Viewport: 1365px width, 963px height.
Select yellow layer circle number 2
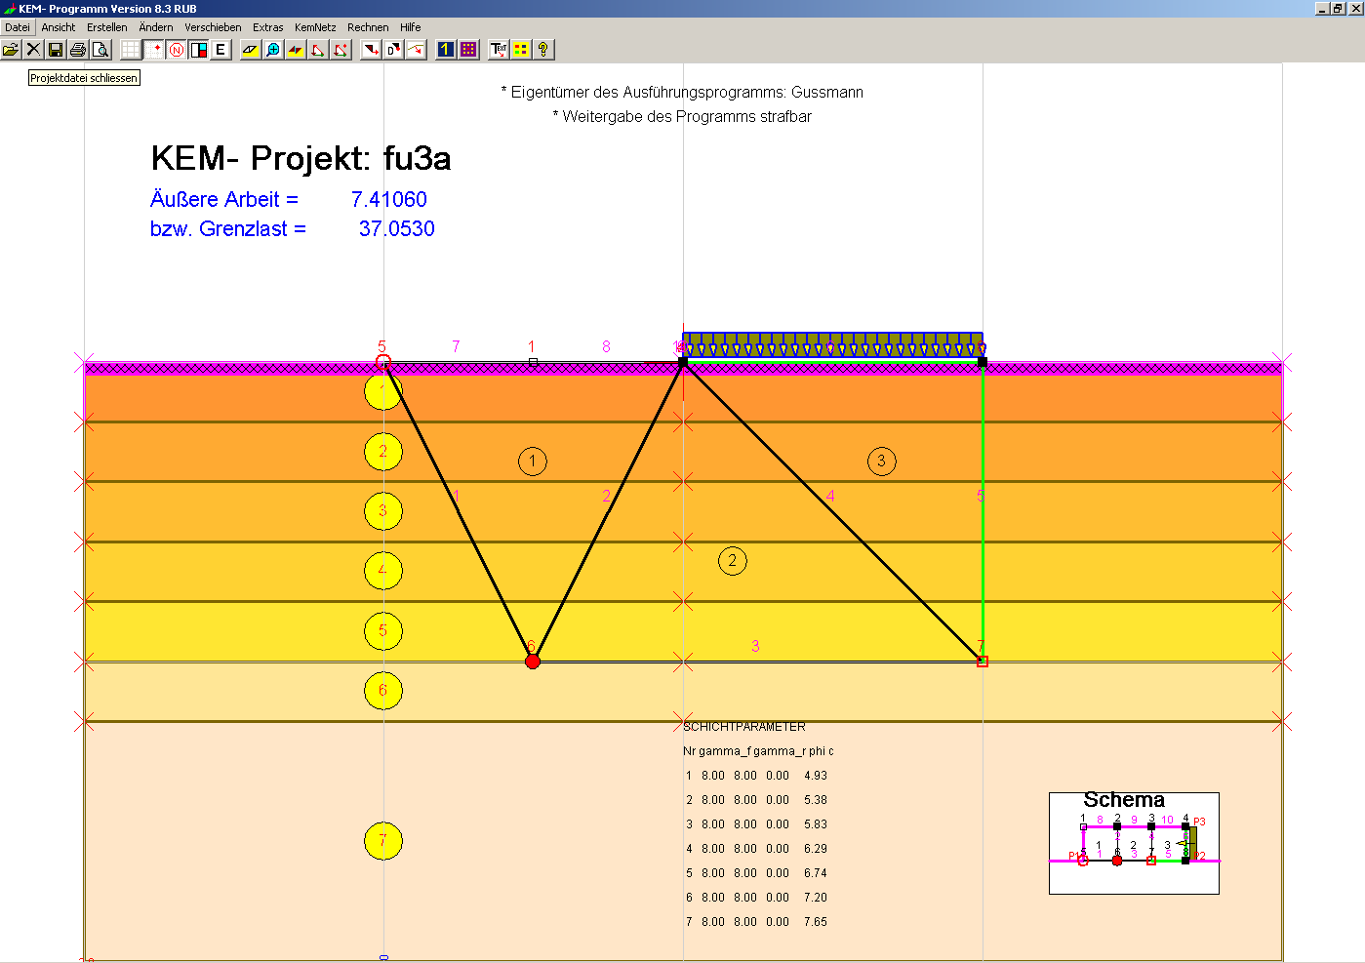383,452
